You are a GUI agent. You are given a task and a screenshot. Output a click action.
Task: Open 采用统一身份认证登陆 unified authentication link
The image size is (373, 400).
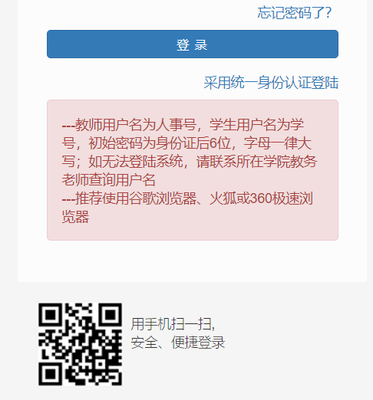pos(271,83)
